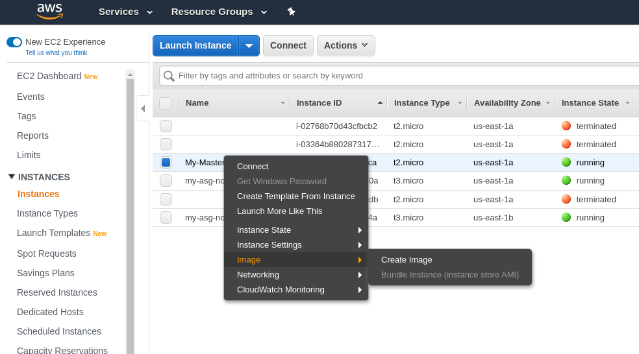This screenshot has height=354, width=639.
Task: Open Tags in the sidebar
Action: [x=27, y=116]
